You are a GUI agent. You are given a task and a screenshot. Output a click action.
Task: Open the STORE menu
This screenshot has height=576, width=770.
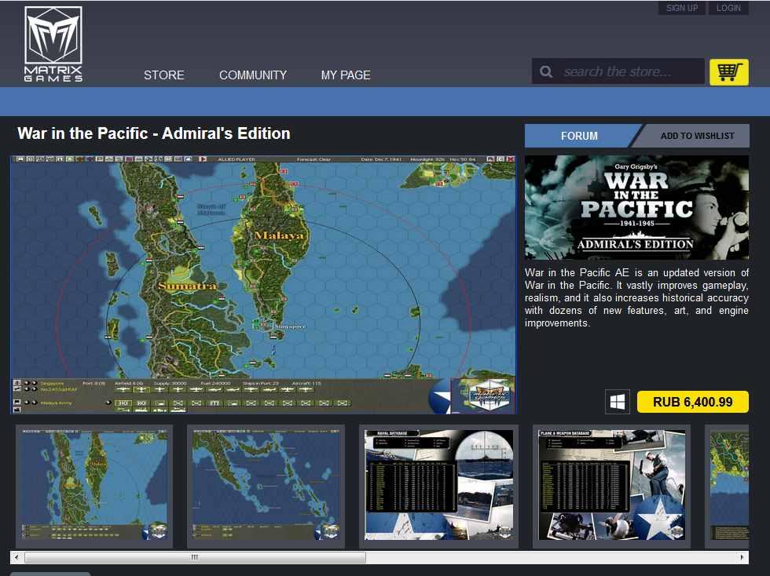[x=164, y=75]
